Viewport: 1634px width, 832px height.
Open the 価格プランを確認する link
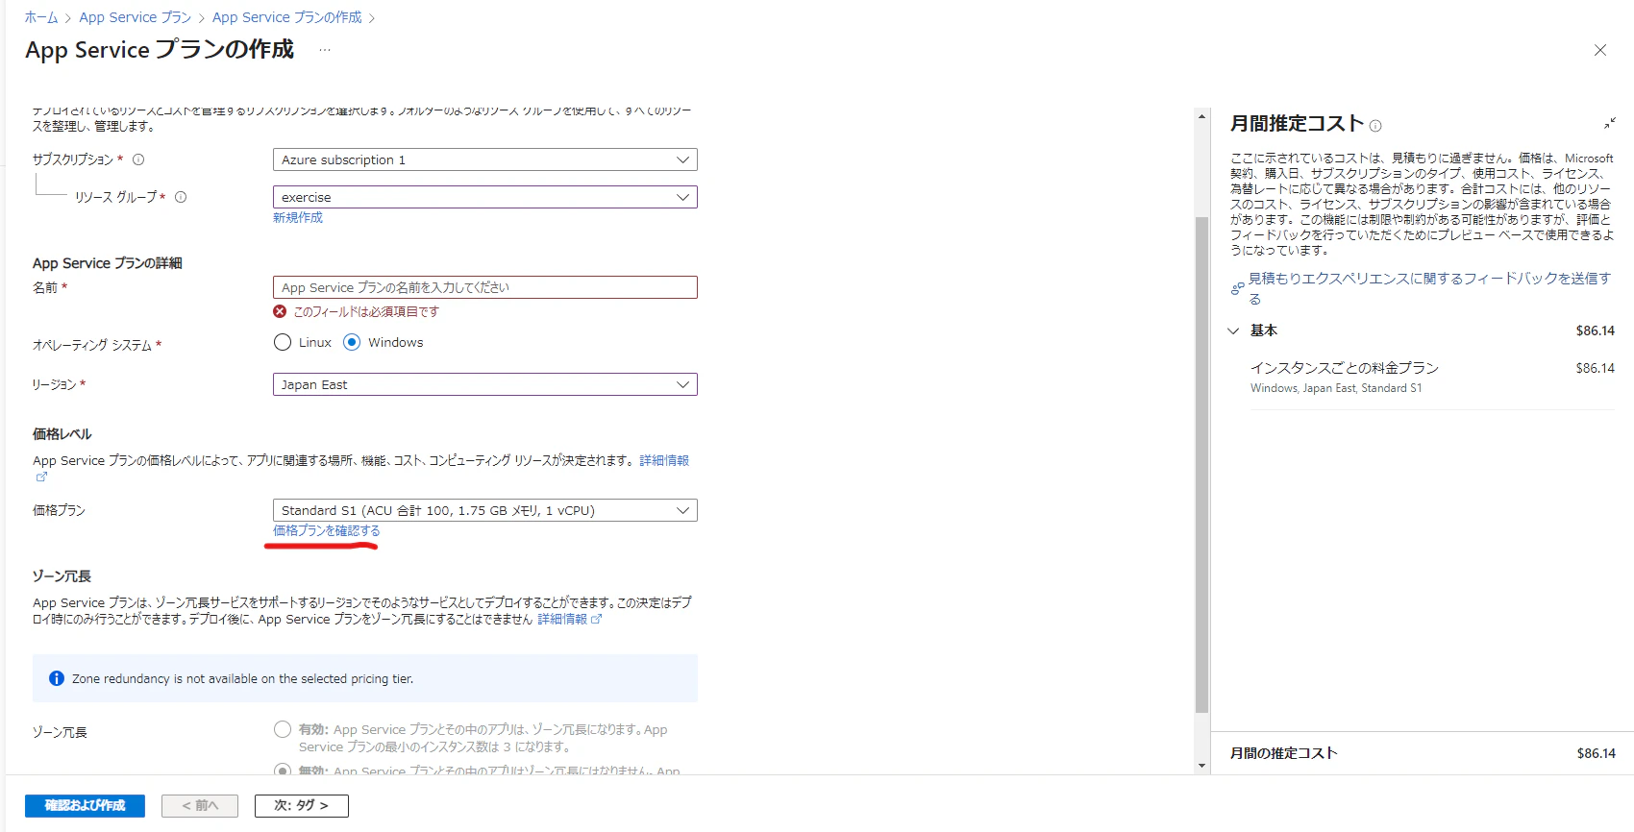tap(327, 530)
